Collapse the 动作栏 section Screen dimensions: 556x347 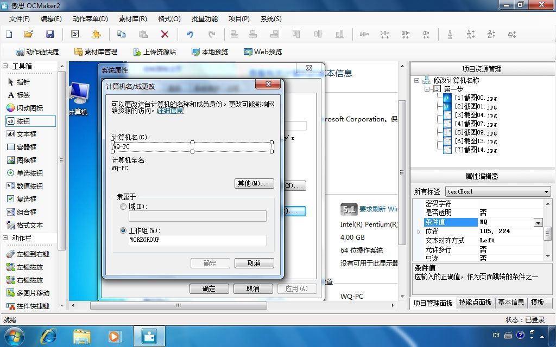point(5,238)
